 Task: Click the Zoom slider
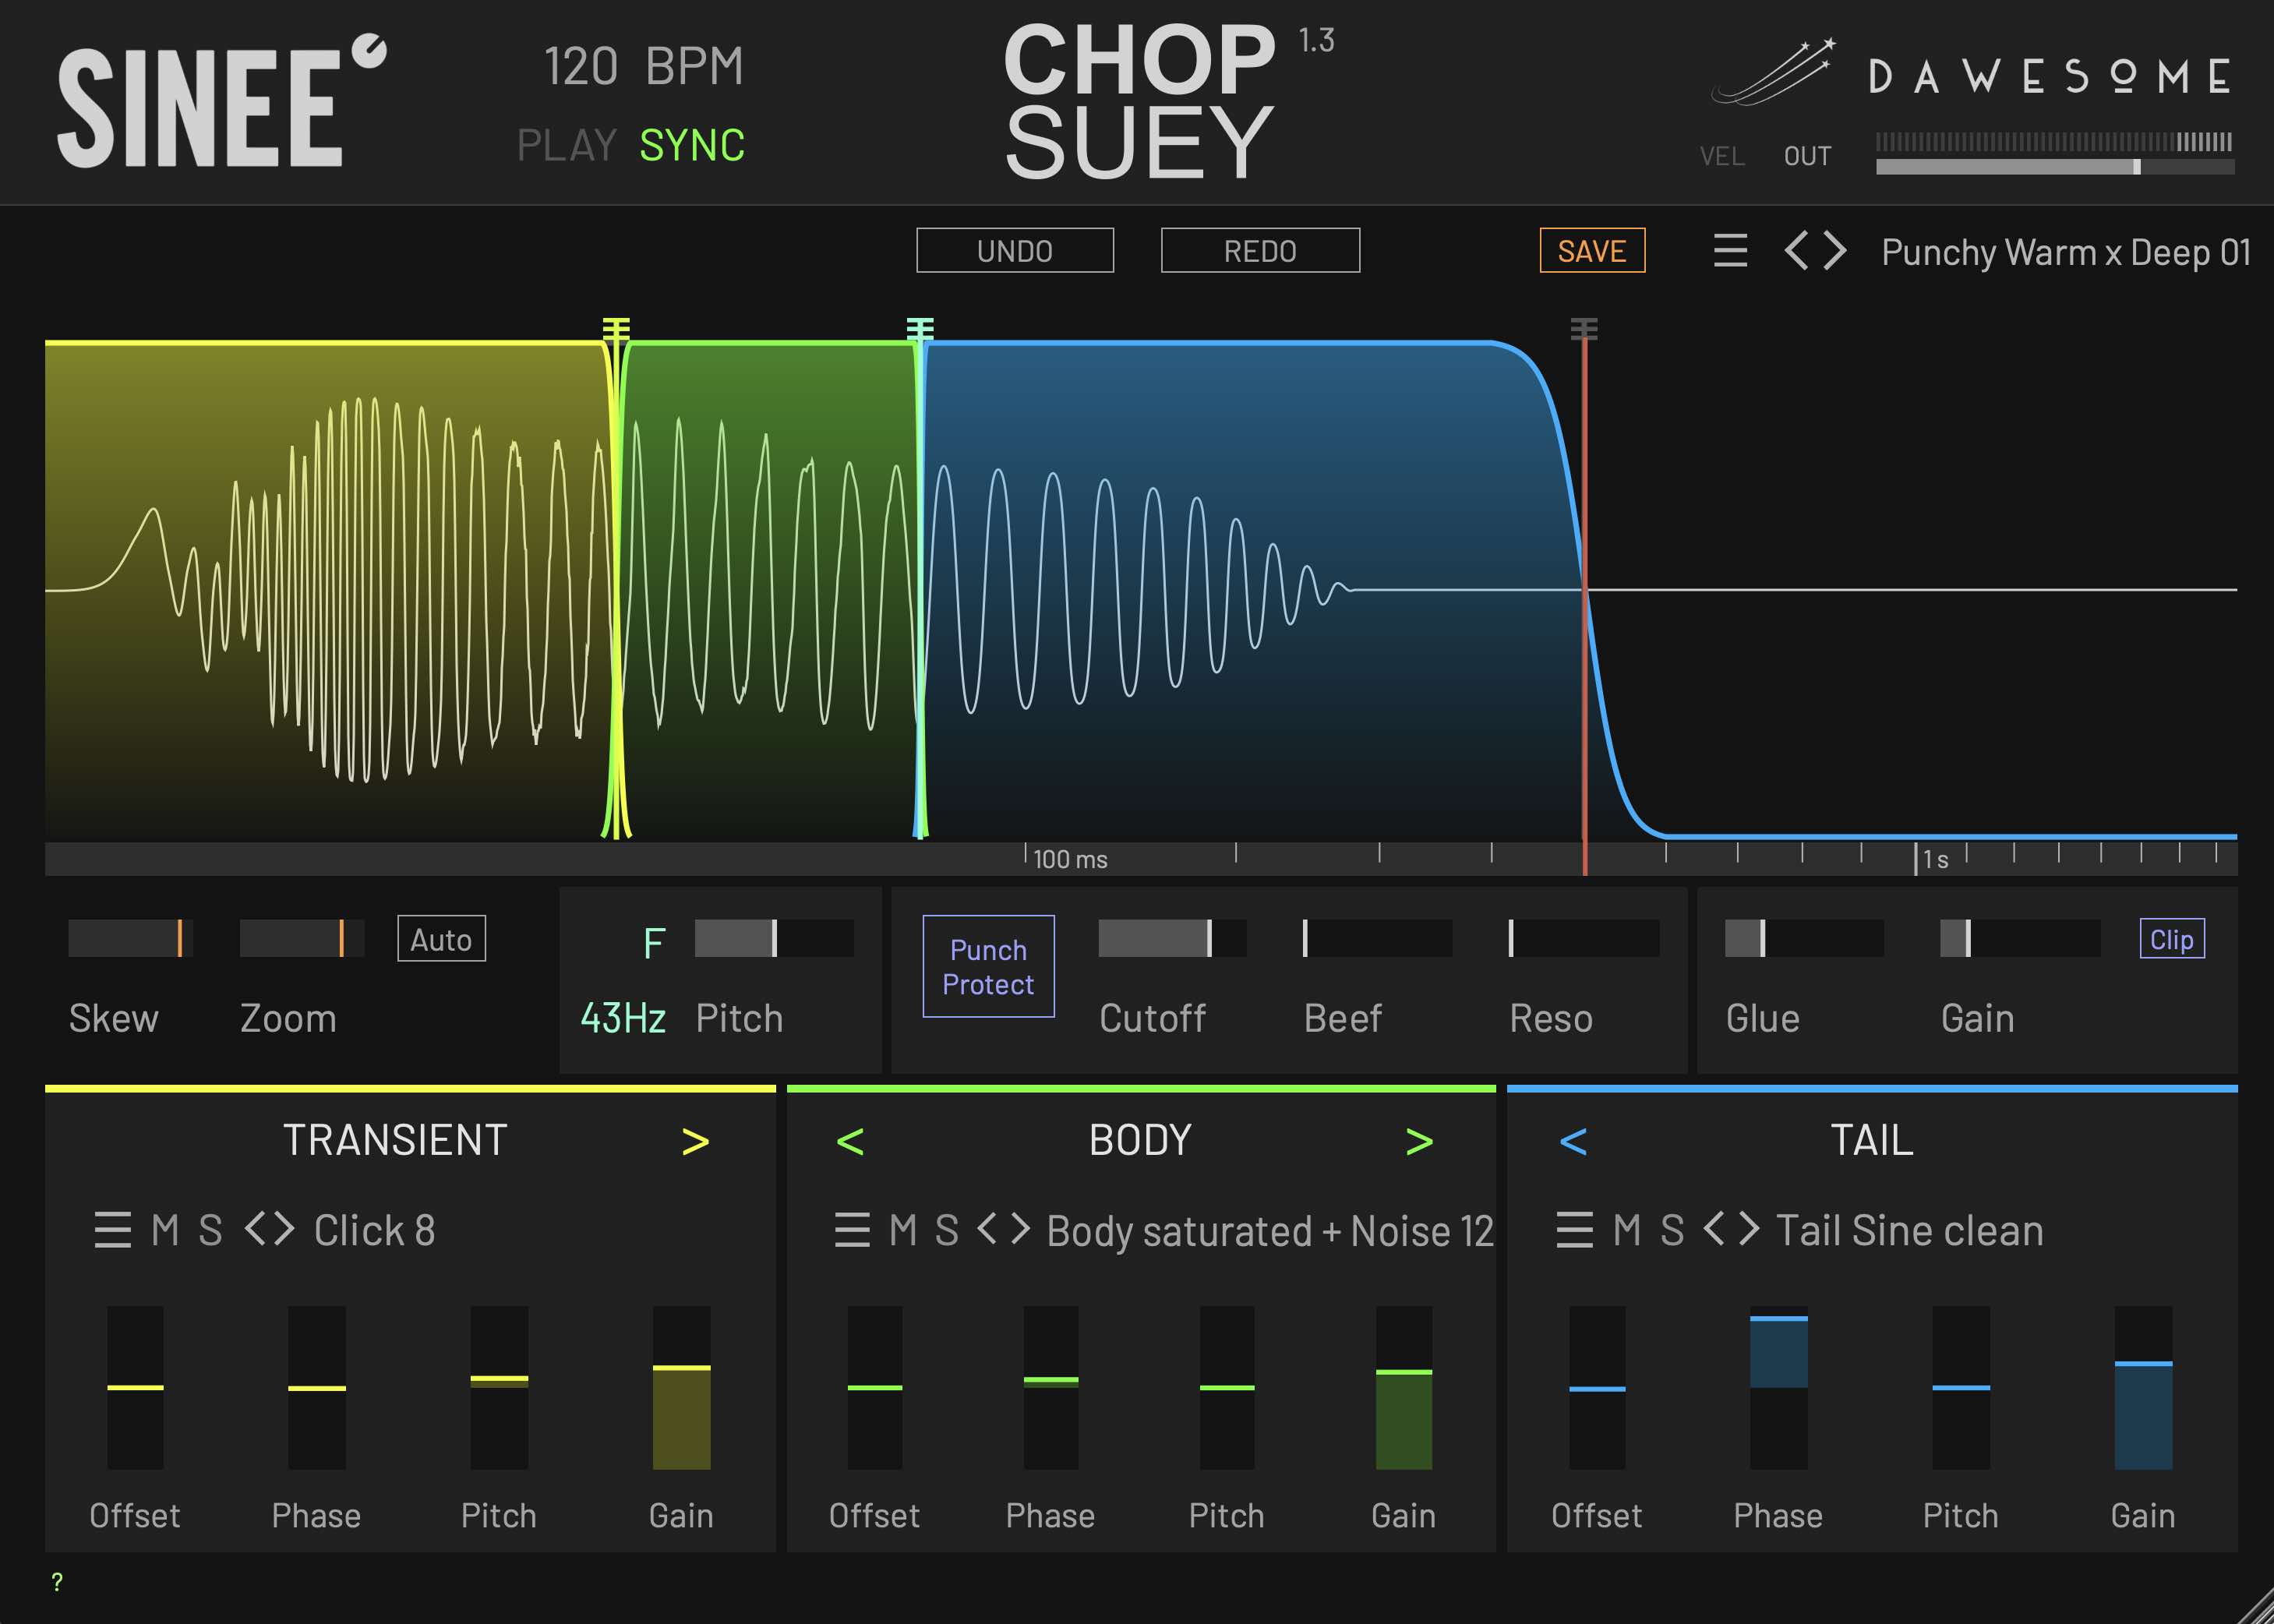[302, 938]
